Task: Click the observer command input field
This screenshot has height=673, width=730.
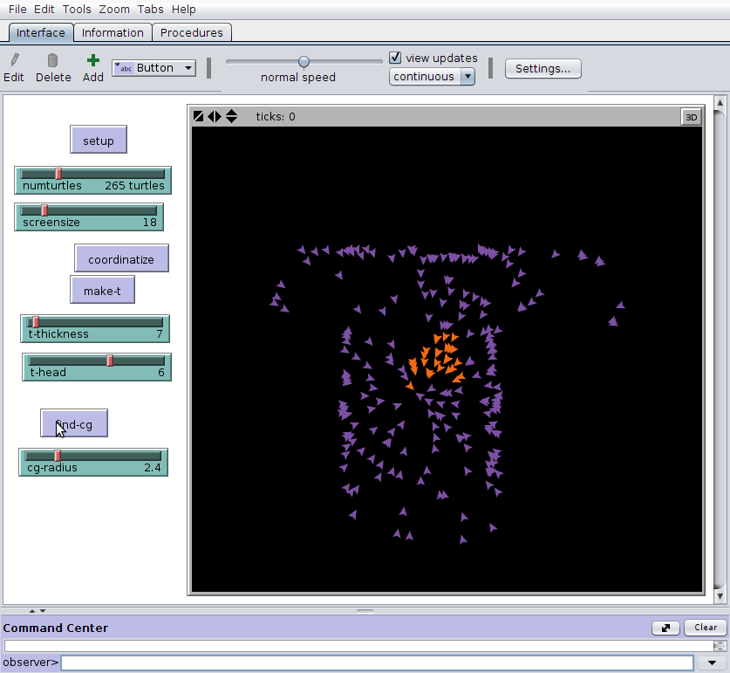Action: 377,663
